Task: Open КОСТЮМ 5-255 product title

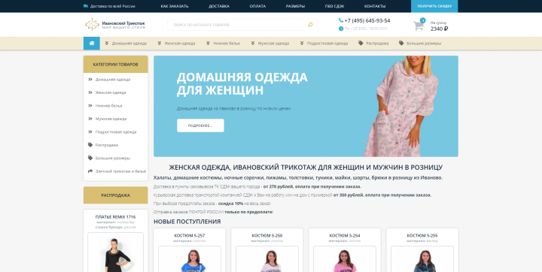Action: point(422,236)
